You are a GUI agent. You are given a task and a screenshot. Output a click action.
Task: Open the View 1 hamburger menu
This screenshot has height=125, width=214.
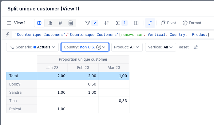[9, 23]
